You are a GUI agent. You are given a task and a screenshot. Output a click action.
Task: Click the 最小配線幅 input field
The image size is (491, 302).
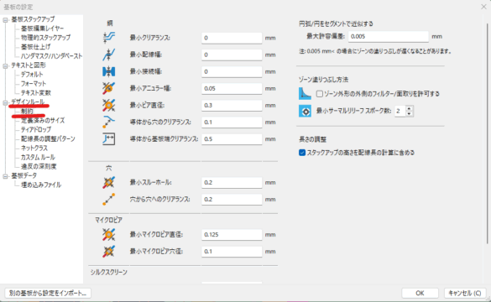click(x=232, y=55)
